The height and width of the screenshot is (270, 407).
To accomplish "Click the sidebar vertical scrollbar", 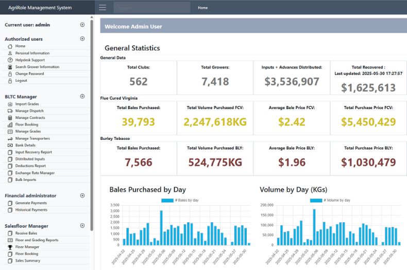I will coord(92,124).
